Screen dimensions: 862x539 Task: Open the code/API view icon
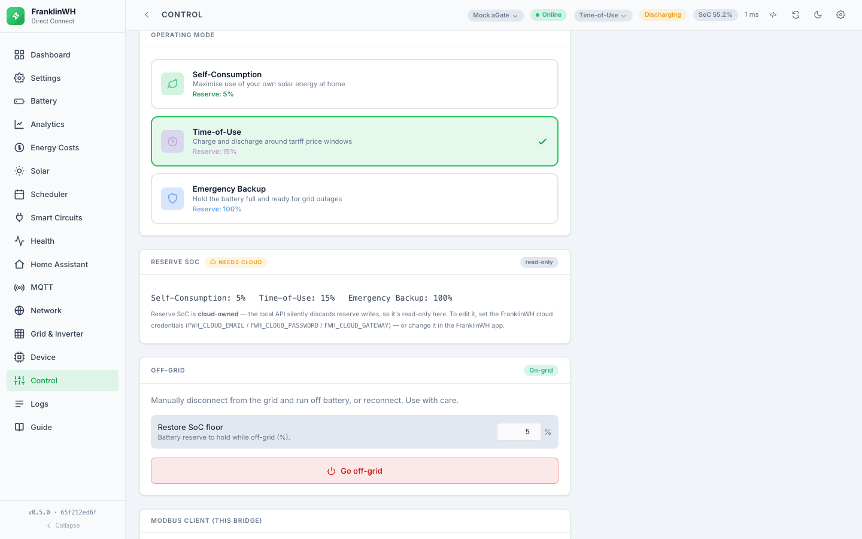coord(773,15)
